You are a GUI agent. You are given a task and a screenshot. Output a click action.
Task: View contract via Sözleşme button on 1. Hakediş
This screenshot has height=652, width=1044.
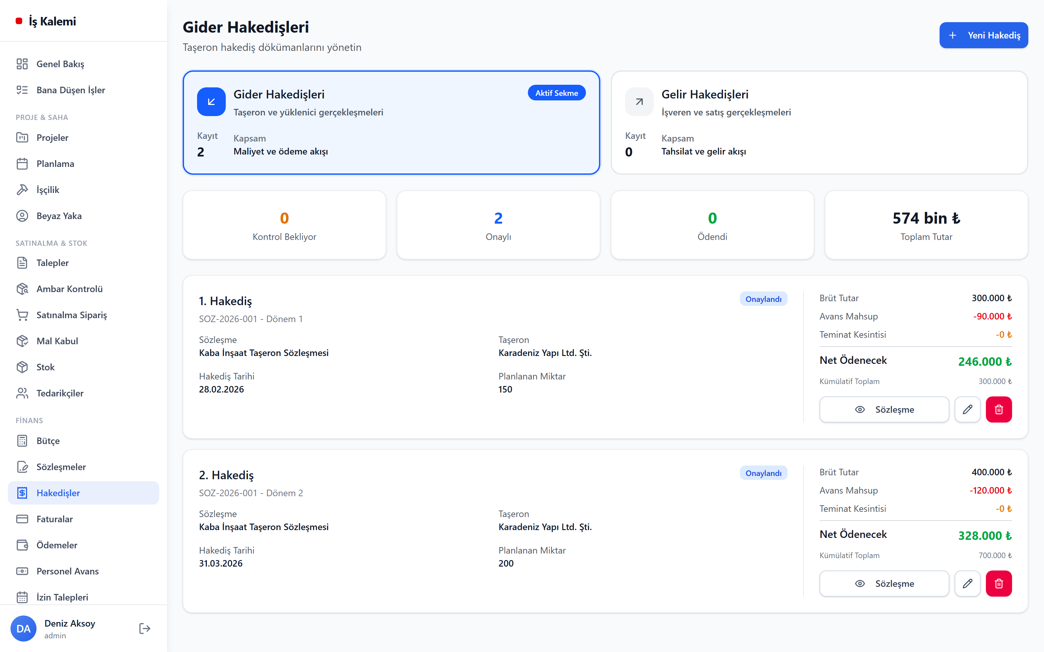884,409
